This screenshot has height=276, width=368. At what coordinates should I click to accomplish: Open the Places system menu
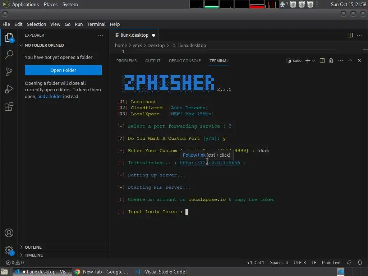pyautogui.click(x=51, y=4)
